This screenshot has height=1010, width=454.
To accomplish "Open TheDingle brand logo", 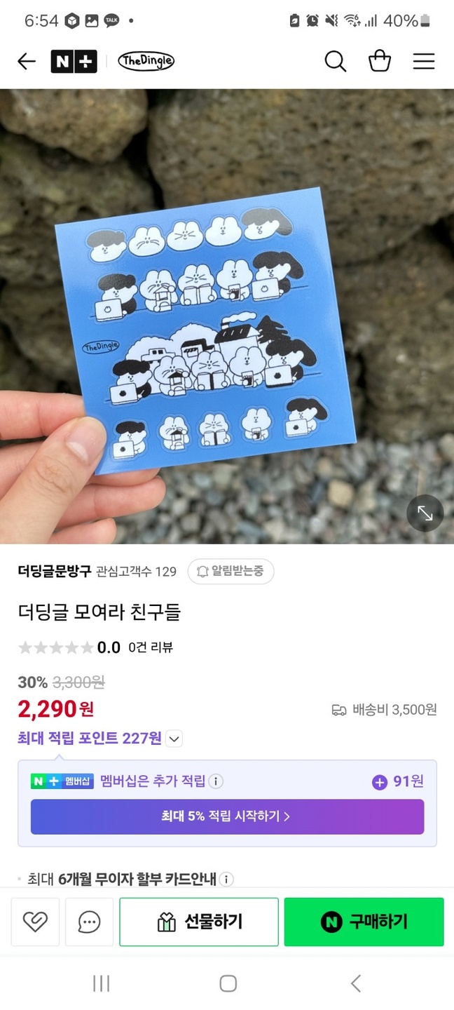I will click(x=146, y=62).
